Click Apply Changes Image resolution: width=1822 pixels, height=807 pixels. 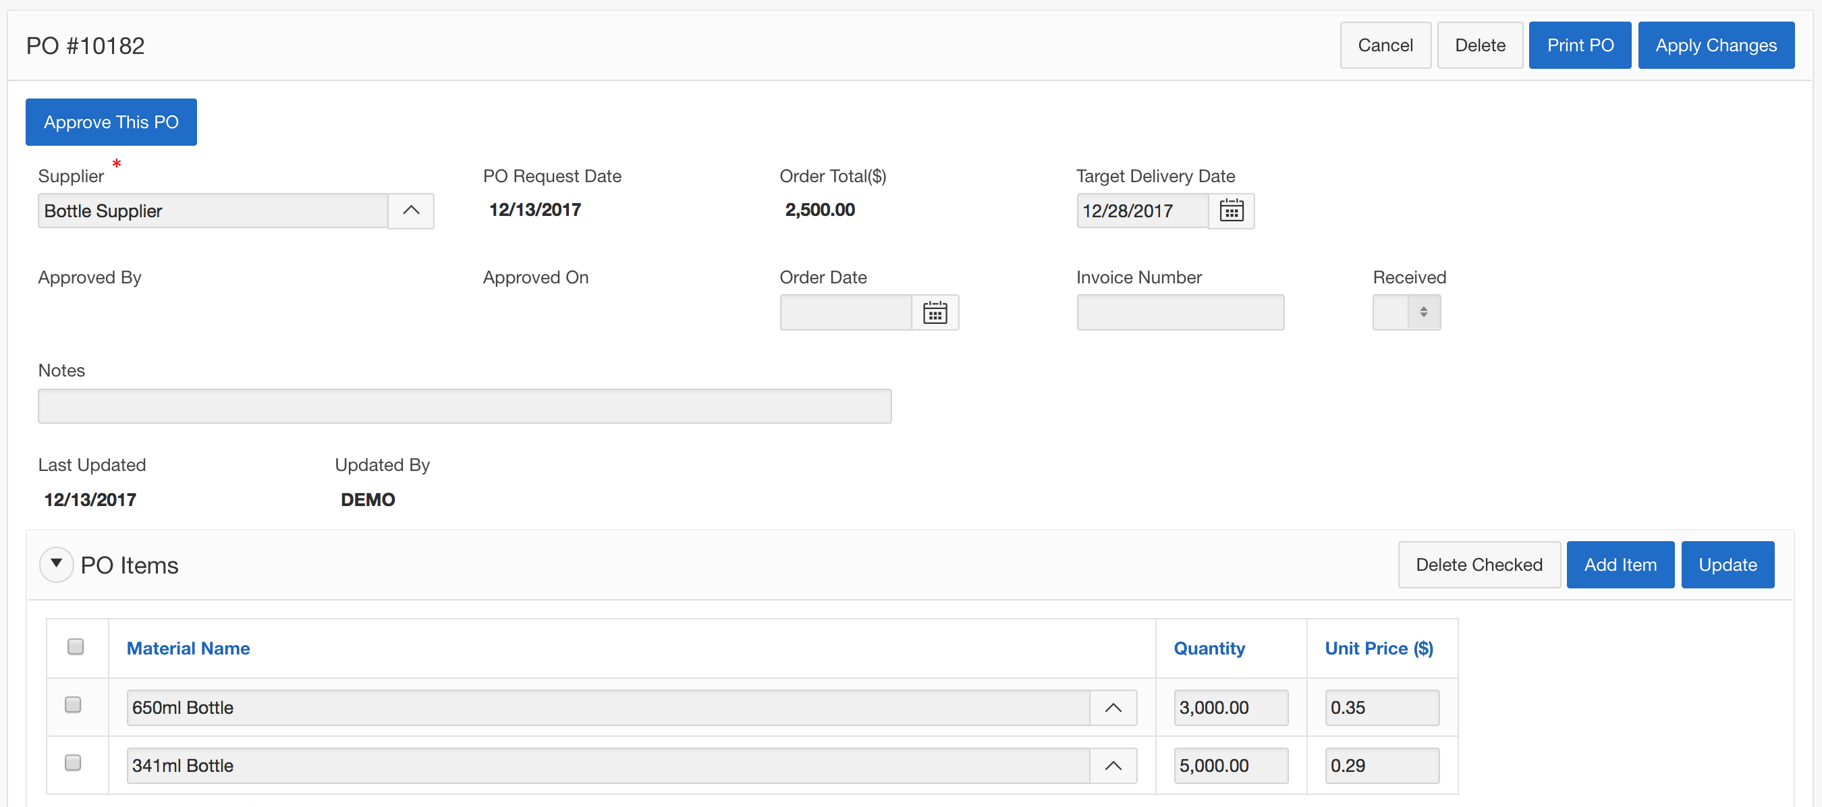1715,45
